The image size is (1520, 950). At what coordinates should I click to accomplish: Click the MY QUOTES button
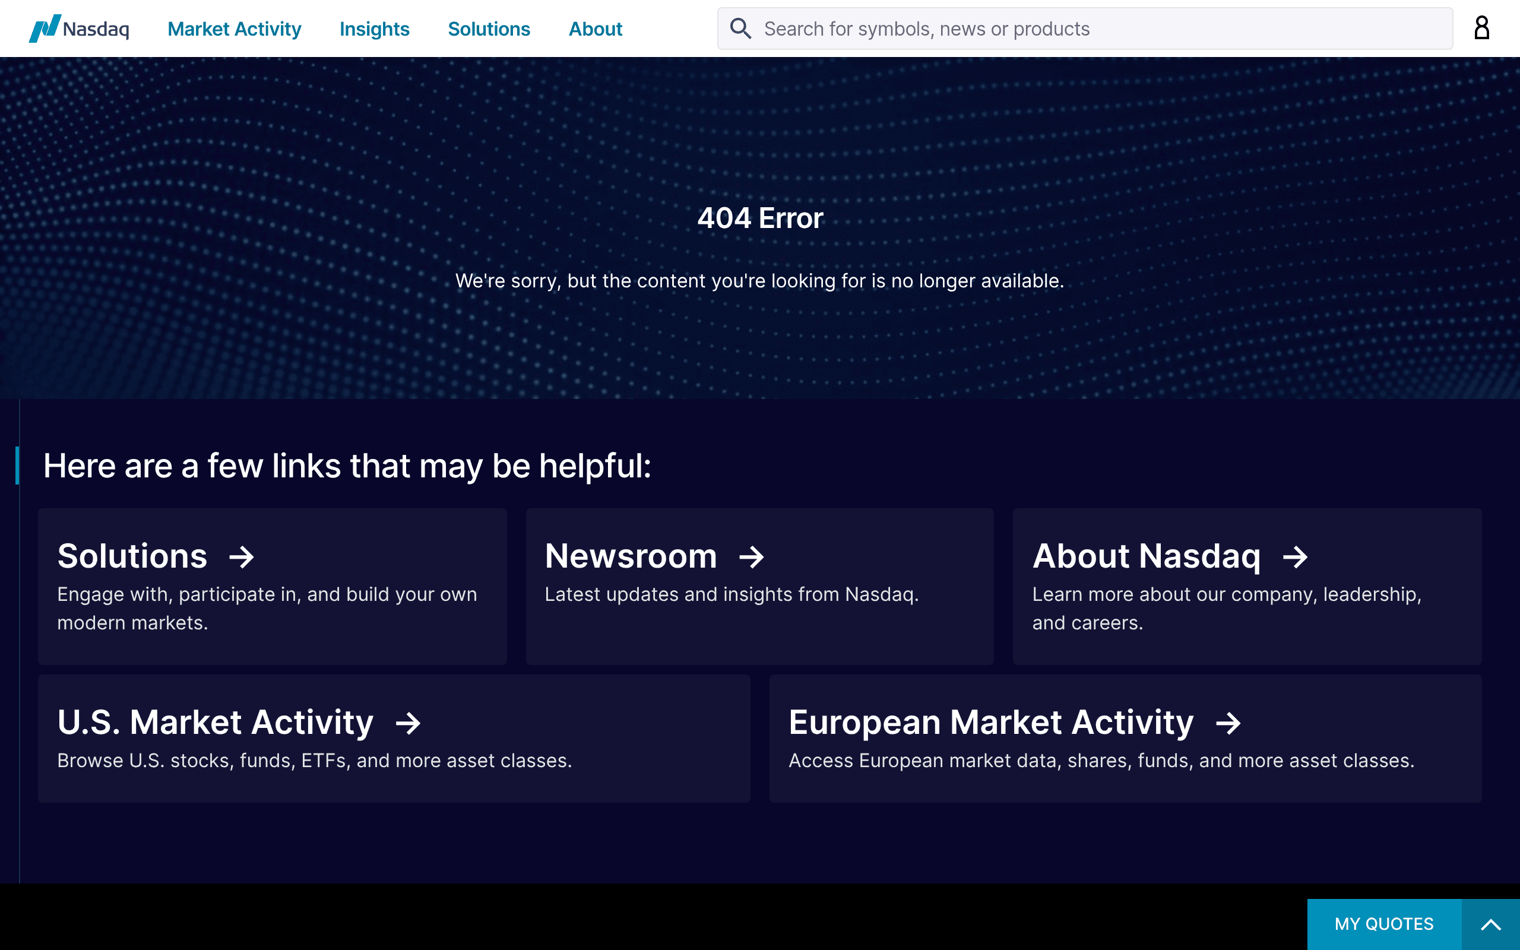tap(1383, 924)
